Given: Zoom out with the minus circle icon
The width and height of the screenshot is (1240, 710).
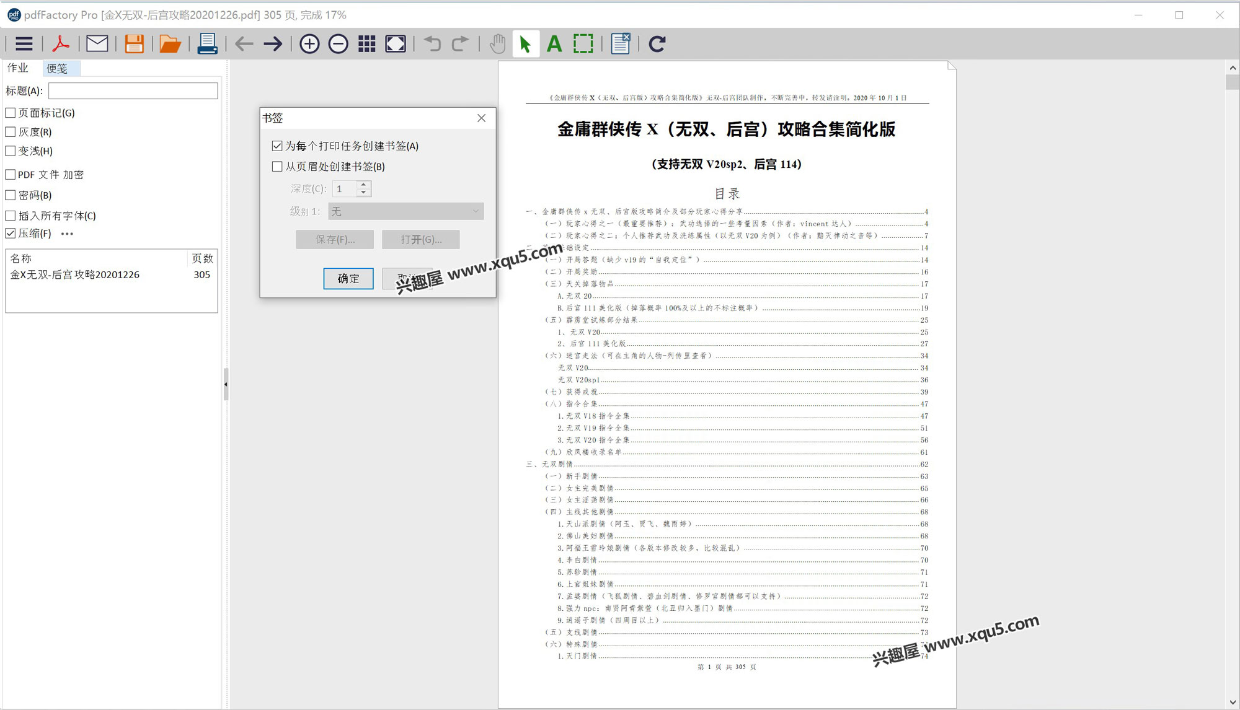Looking at the screenshot, I should [338, 43].
